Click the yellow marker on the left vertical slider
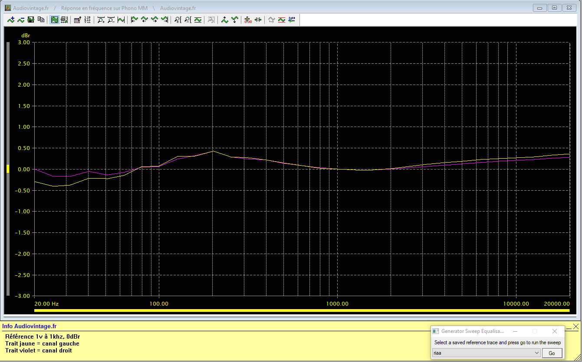582x362 pixels. pyautogui.click(x=7, y=169)
